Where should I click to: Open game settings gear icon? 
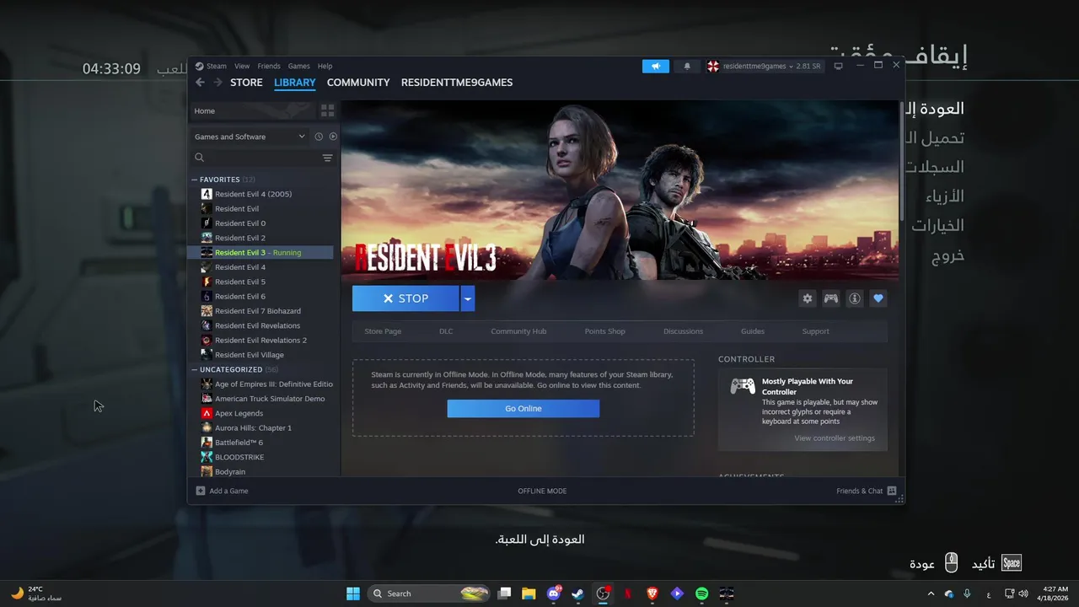tap(808, 298)
